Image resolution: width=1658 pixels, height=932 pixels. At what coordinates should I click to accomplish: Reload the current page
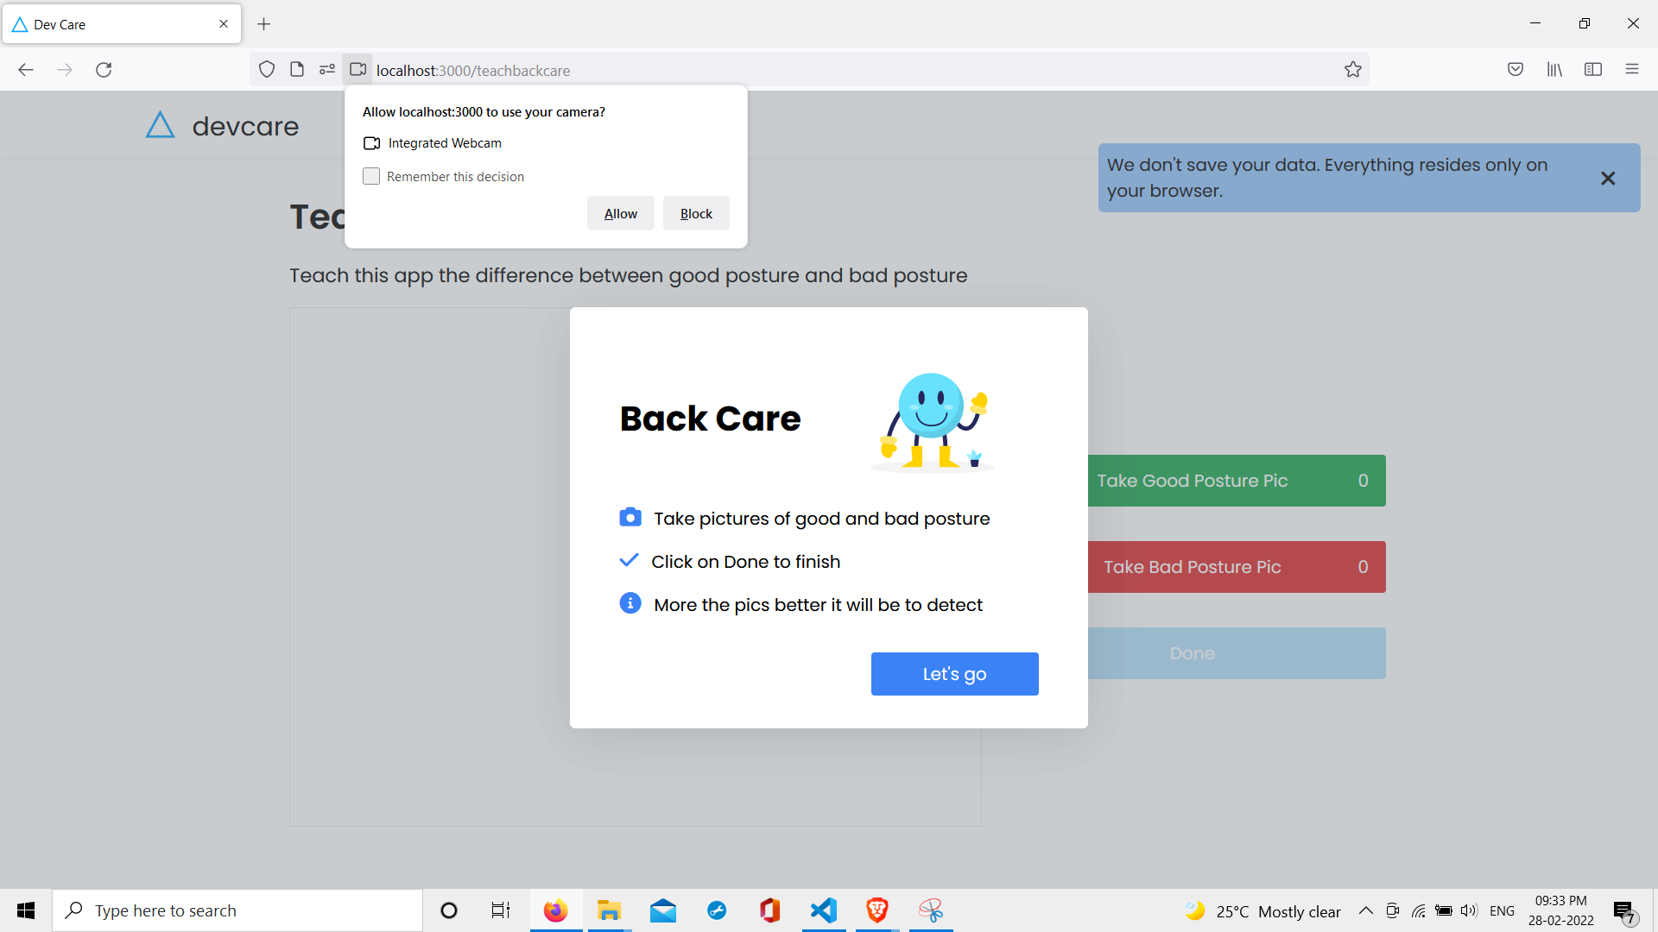tap(104, 70)
